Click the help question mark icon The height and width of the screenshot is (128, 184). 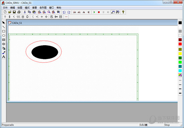point(123,12)
